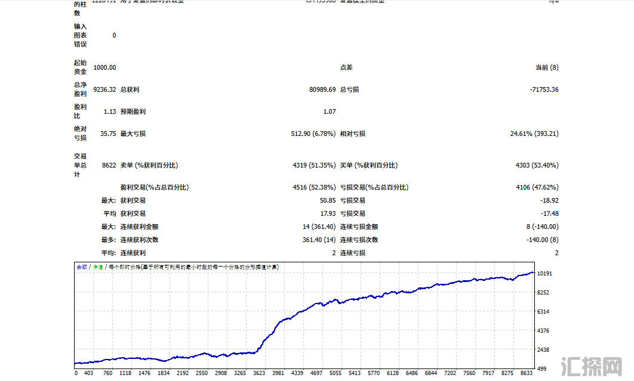
Task: Click the 相对亏损 value 24.61% (393.21)
Action: tap(534, 134)
